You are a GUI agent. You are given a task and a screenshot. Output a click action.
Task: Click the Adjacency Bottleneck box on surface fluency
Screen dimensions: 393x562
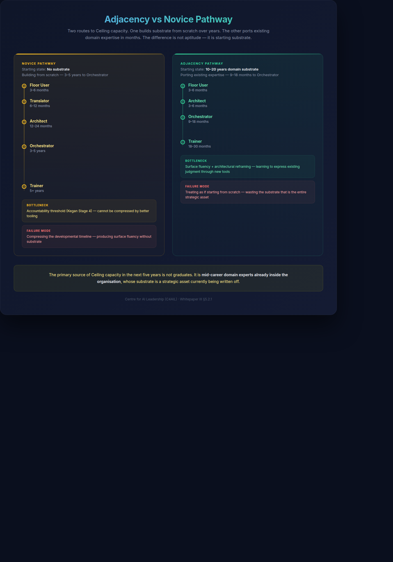(248, 166)
